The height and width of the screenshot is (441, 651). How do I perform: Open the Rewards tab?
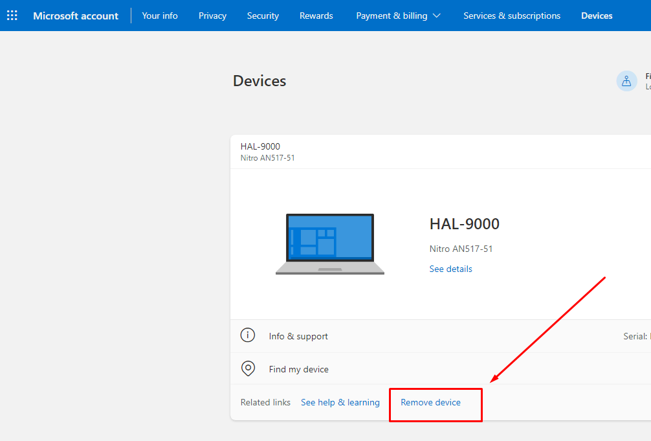316,16
